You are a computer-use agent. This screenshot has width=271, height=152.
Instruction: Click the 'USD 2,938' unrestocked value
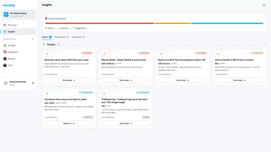49,103
